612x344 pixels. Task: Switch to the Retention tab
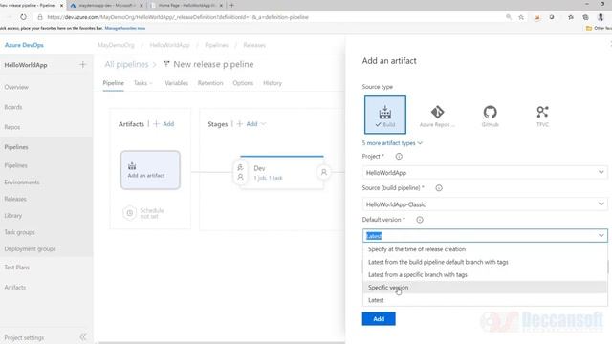click(210, 83)
